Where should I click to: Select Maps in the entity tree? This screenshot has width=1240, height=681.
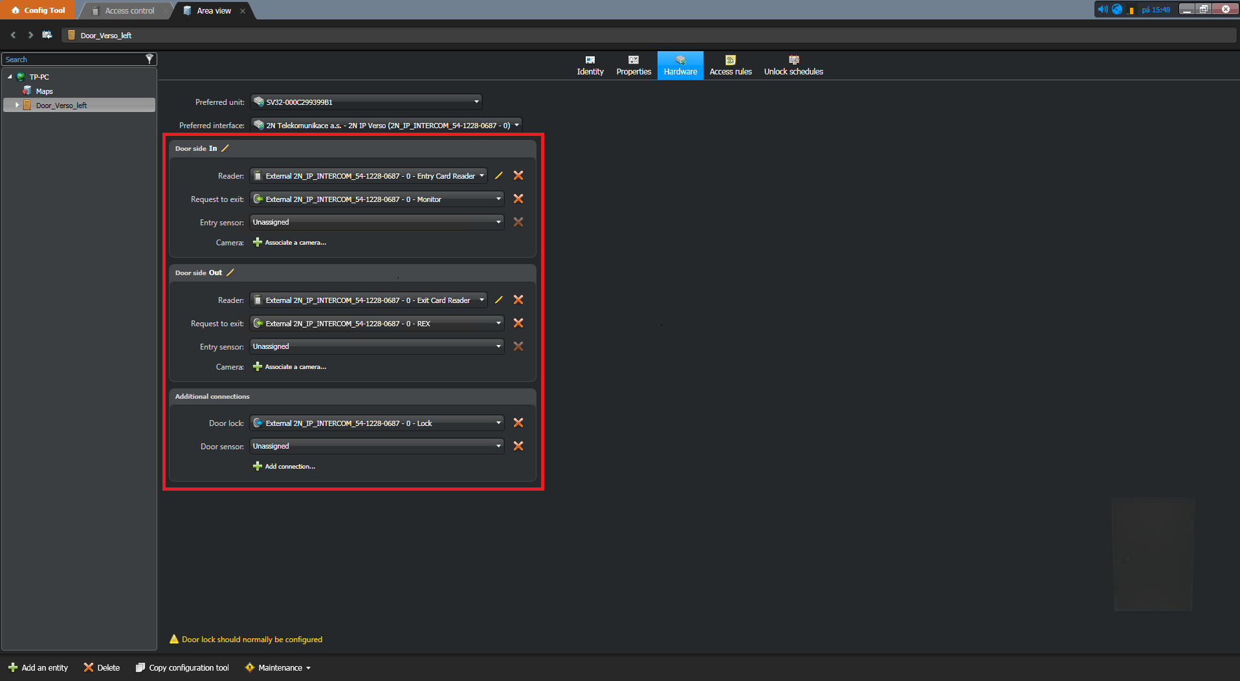44,91
